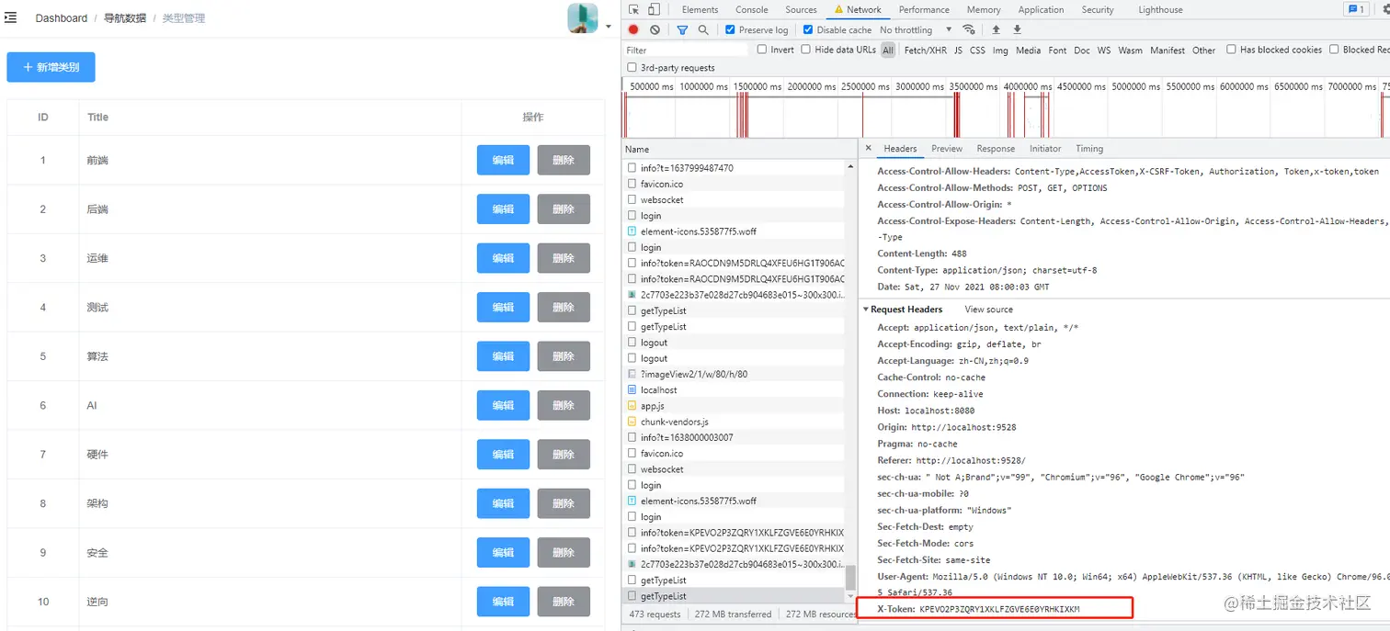Select the localhost request row
The image size is (1390, 631).
point(734,390)
